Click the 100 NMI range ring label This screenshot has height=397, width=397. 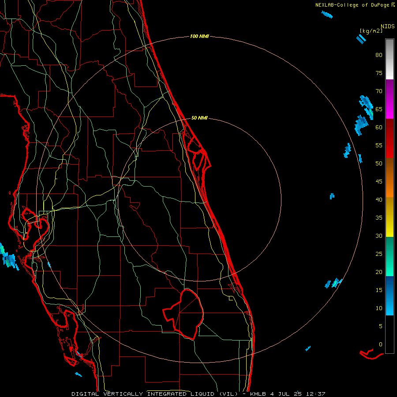(199, 37)
